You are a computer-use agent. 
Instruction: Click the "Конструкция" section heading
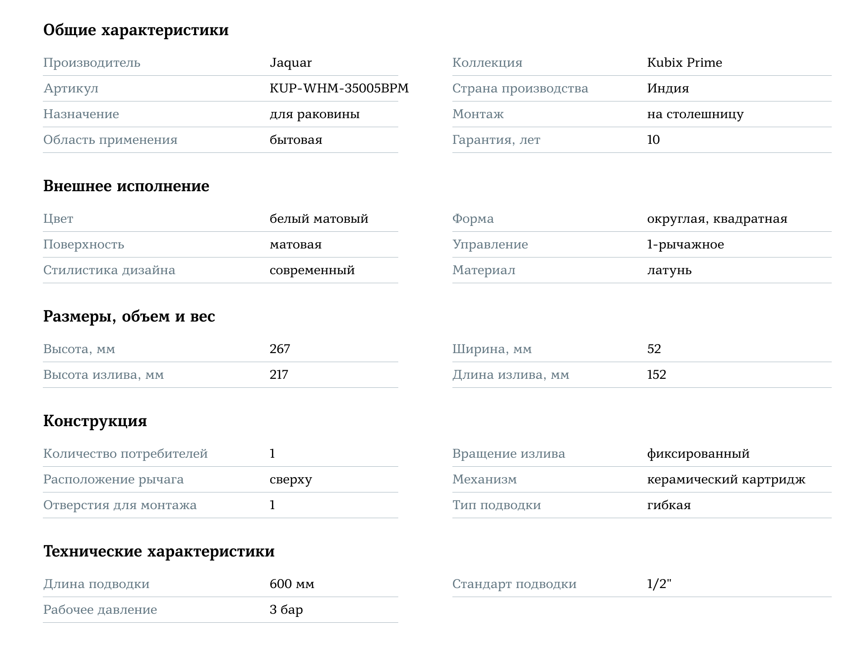pos(95,421)
